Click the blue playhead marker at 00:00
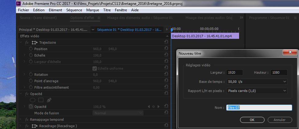The width and height of the screenshot is (299, 129). (171, 30)
